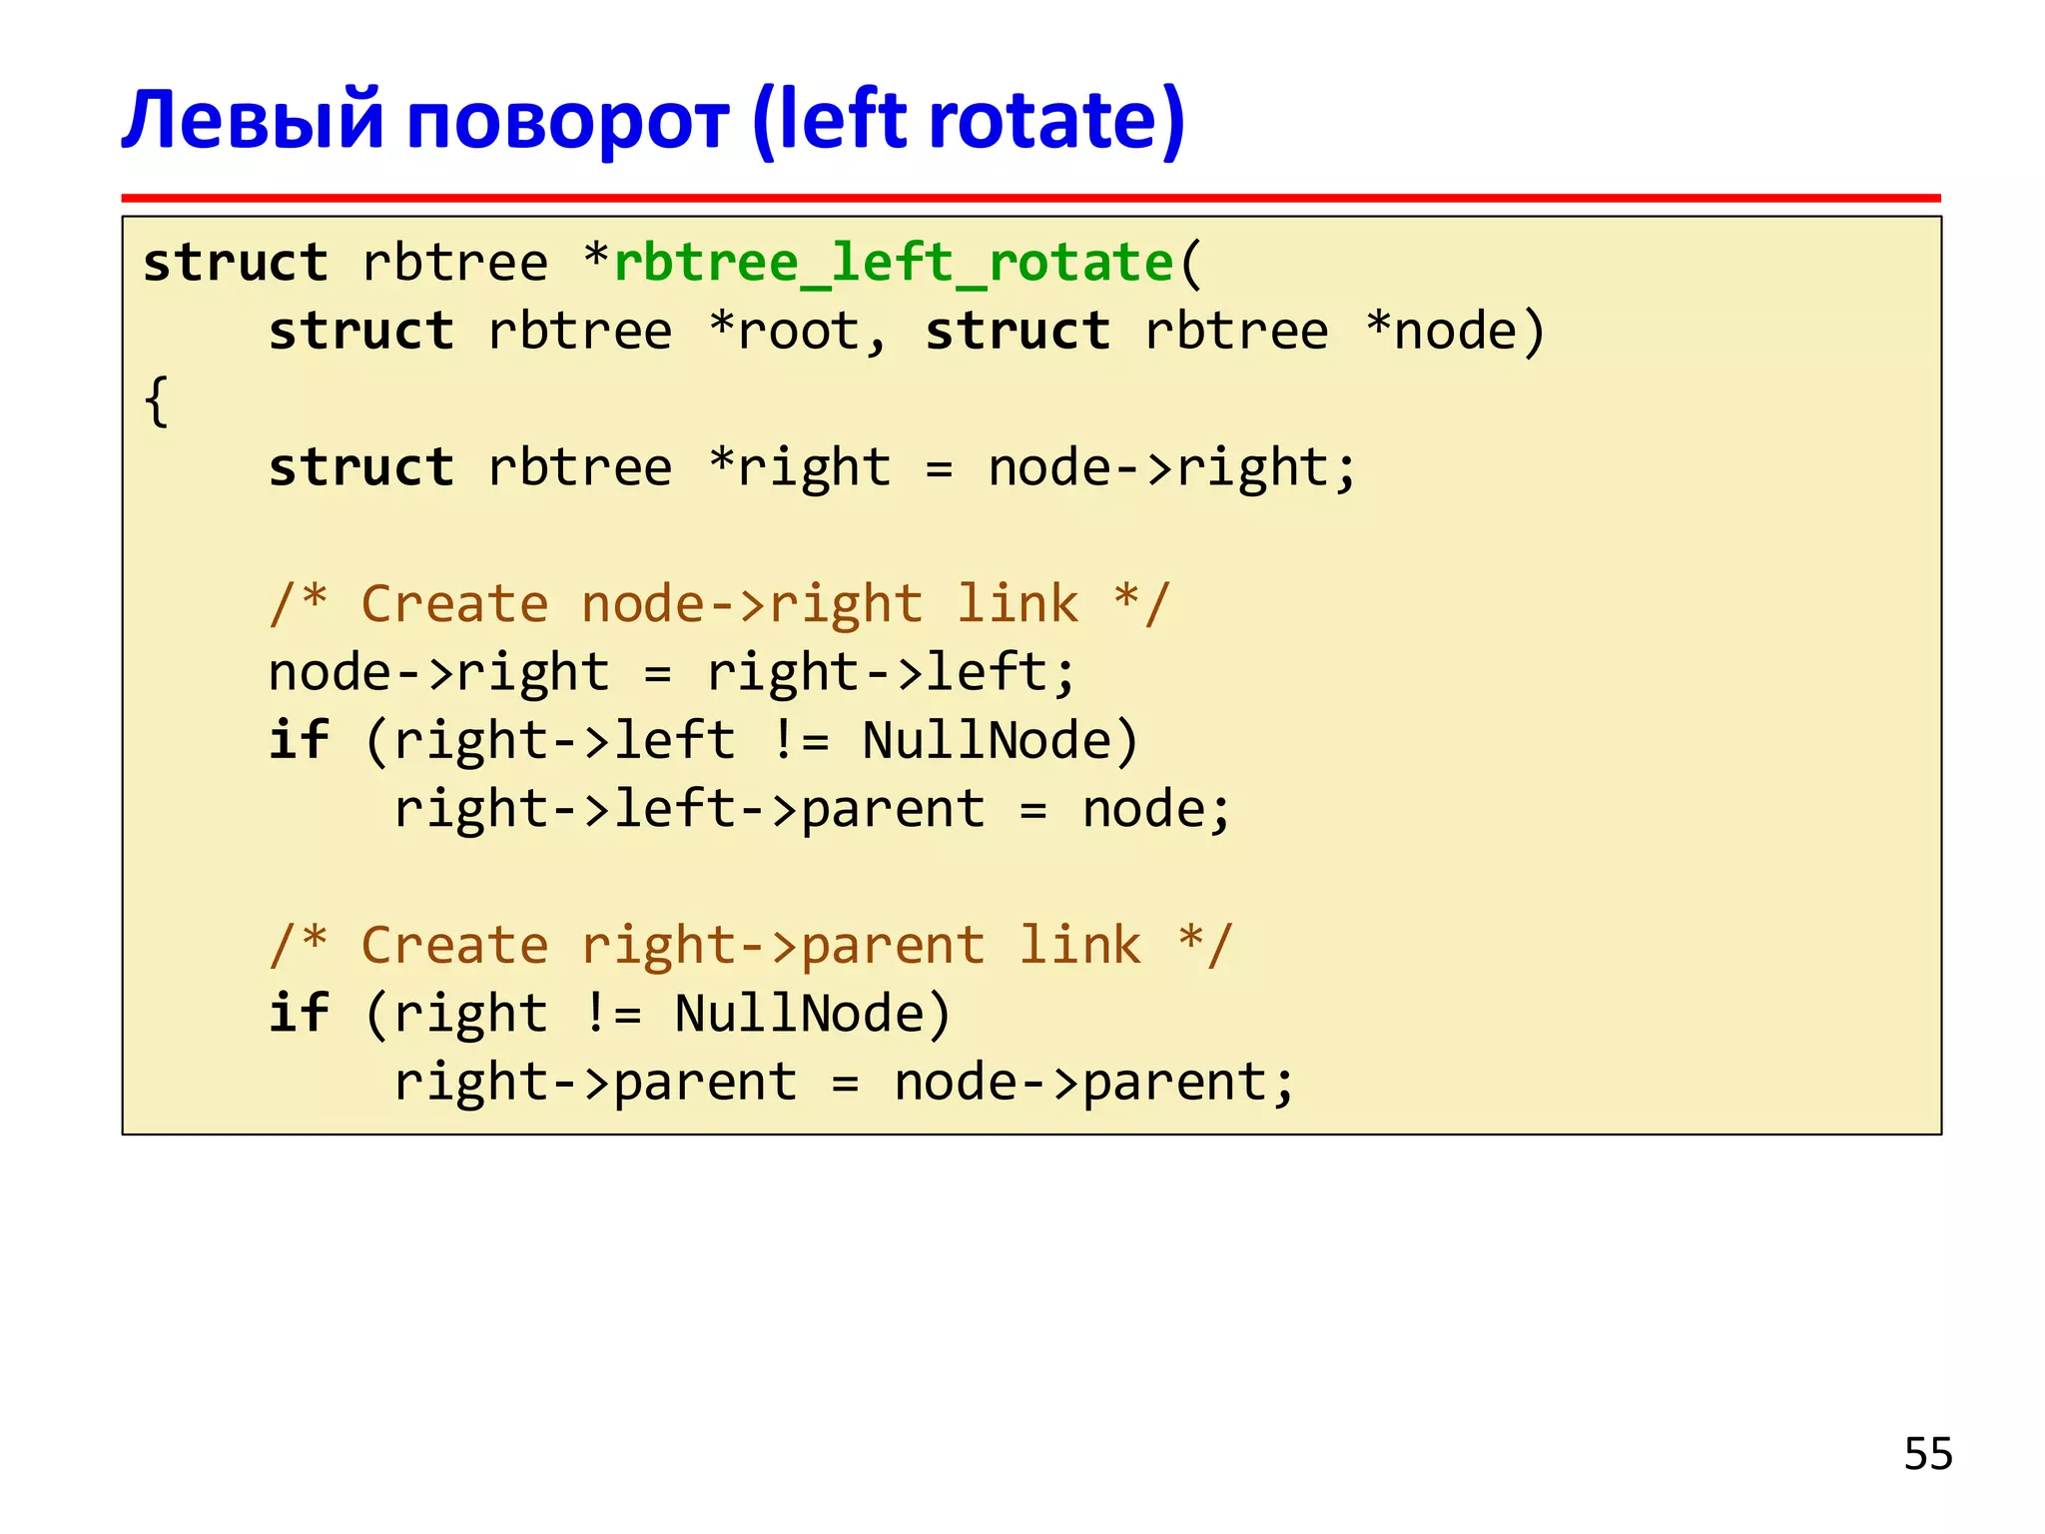Click the slide number 55
This screenshot has width=2045, height=1534.
1927,1454
